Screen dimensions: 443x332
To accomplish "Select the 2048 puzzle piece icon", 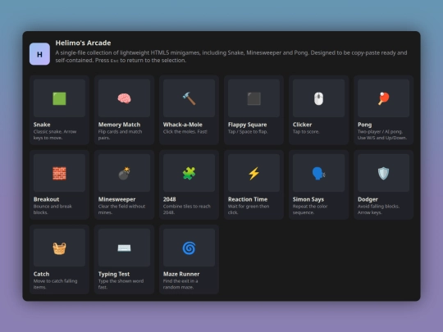I will click(189, 173).
